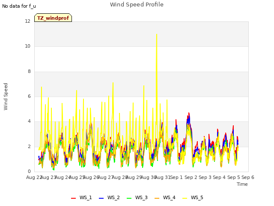274x206 pixels.
Task: Toggle the WS_3 legend label
Action: pyautogui.click(x=141, y=197)
